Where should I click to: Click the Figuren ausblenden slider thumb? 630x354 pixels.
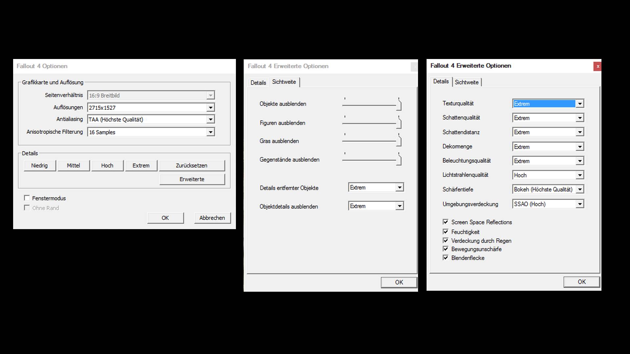pos(399,123)
